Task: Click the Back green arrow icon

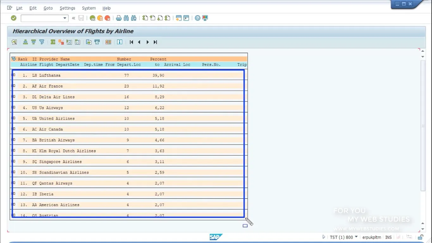Action: click(x=92, y=18)
